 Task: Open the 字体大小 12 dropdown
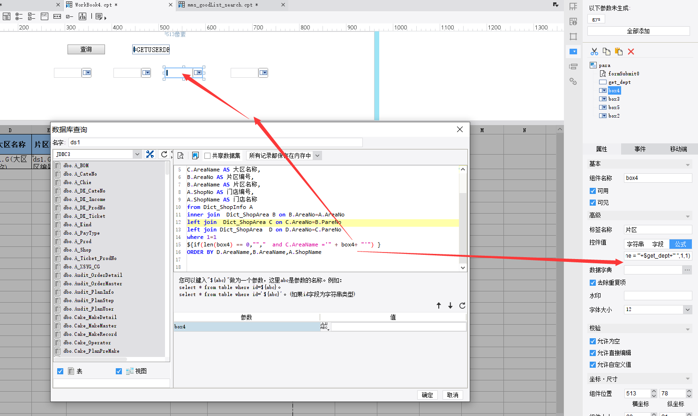click(x=688, y=310)
